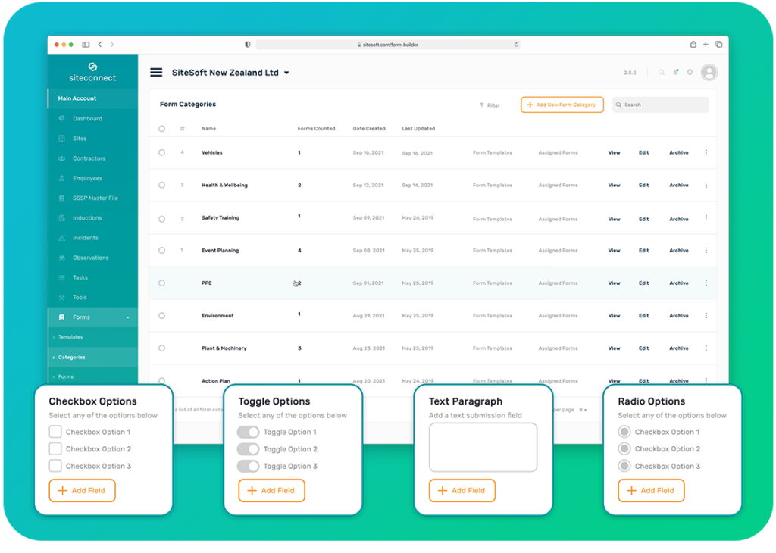This screenshot has width=776, height=553.
Task: Open the settings gear icon
Action: coord(690,73)
